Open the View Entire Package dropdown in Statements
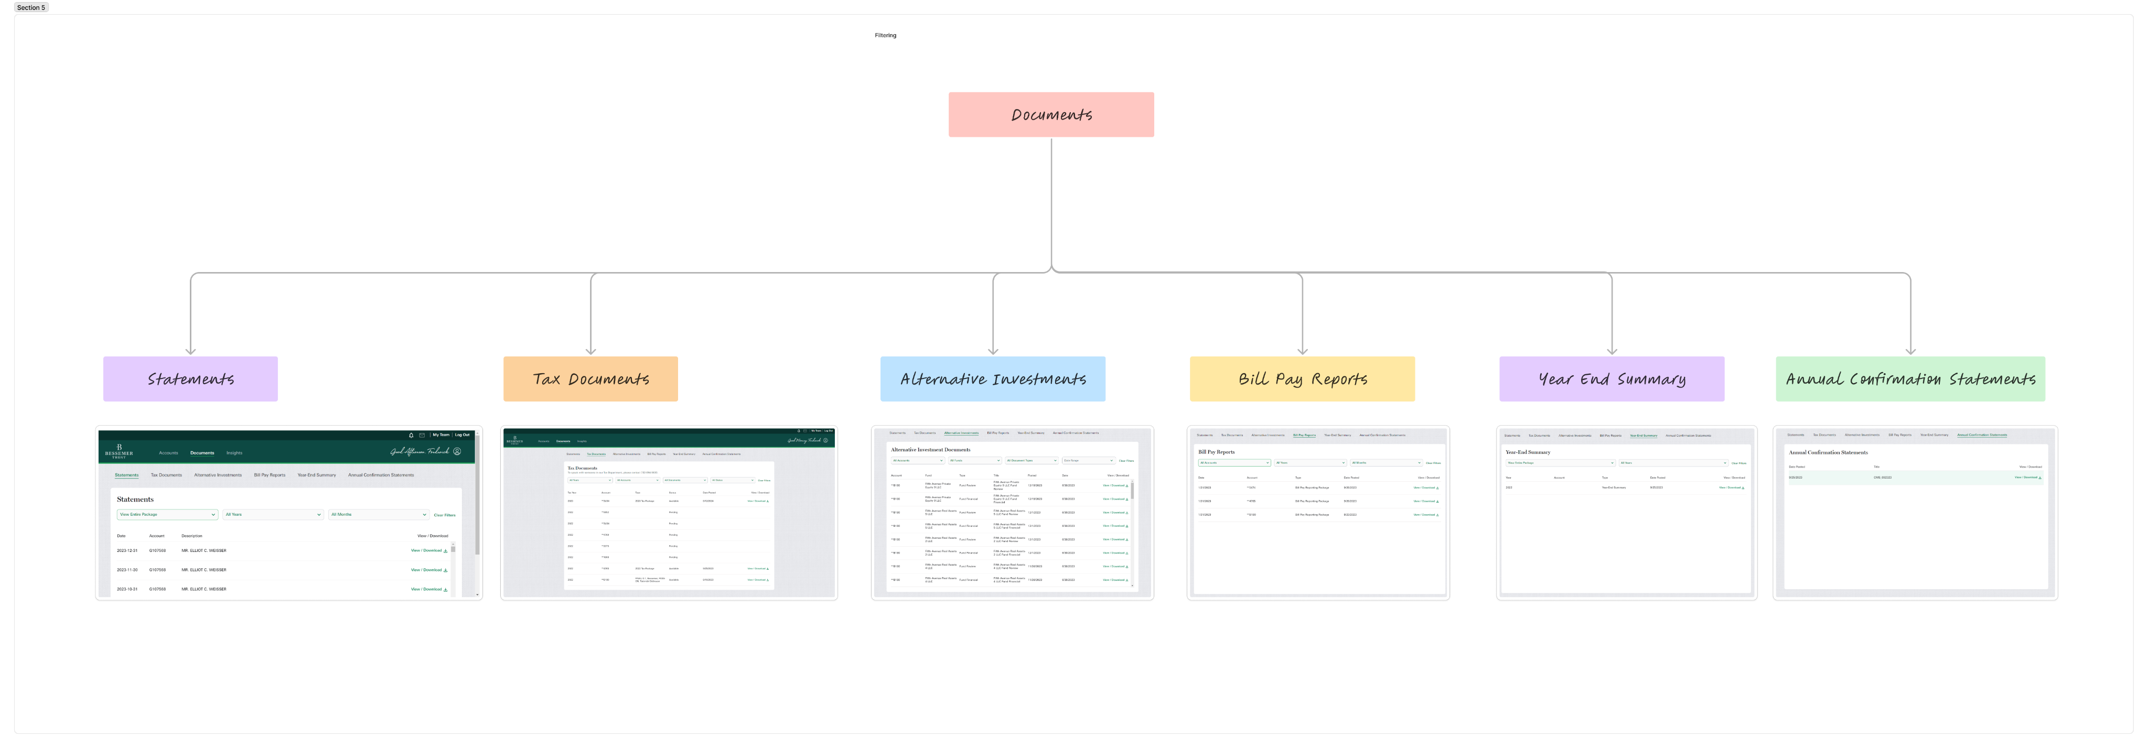 tap(168, 515)
